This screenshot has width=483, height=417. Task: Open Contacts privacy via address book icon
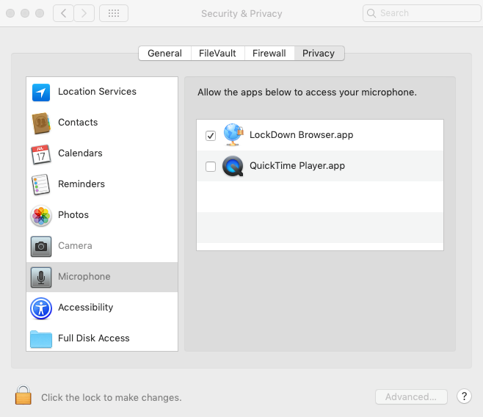tap(41, 123)
